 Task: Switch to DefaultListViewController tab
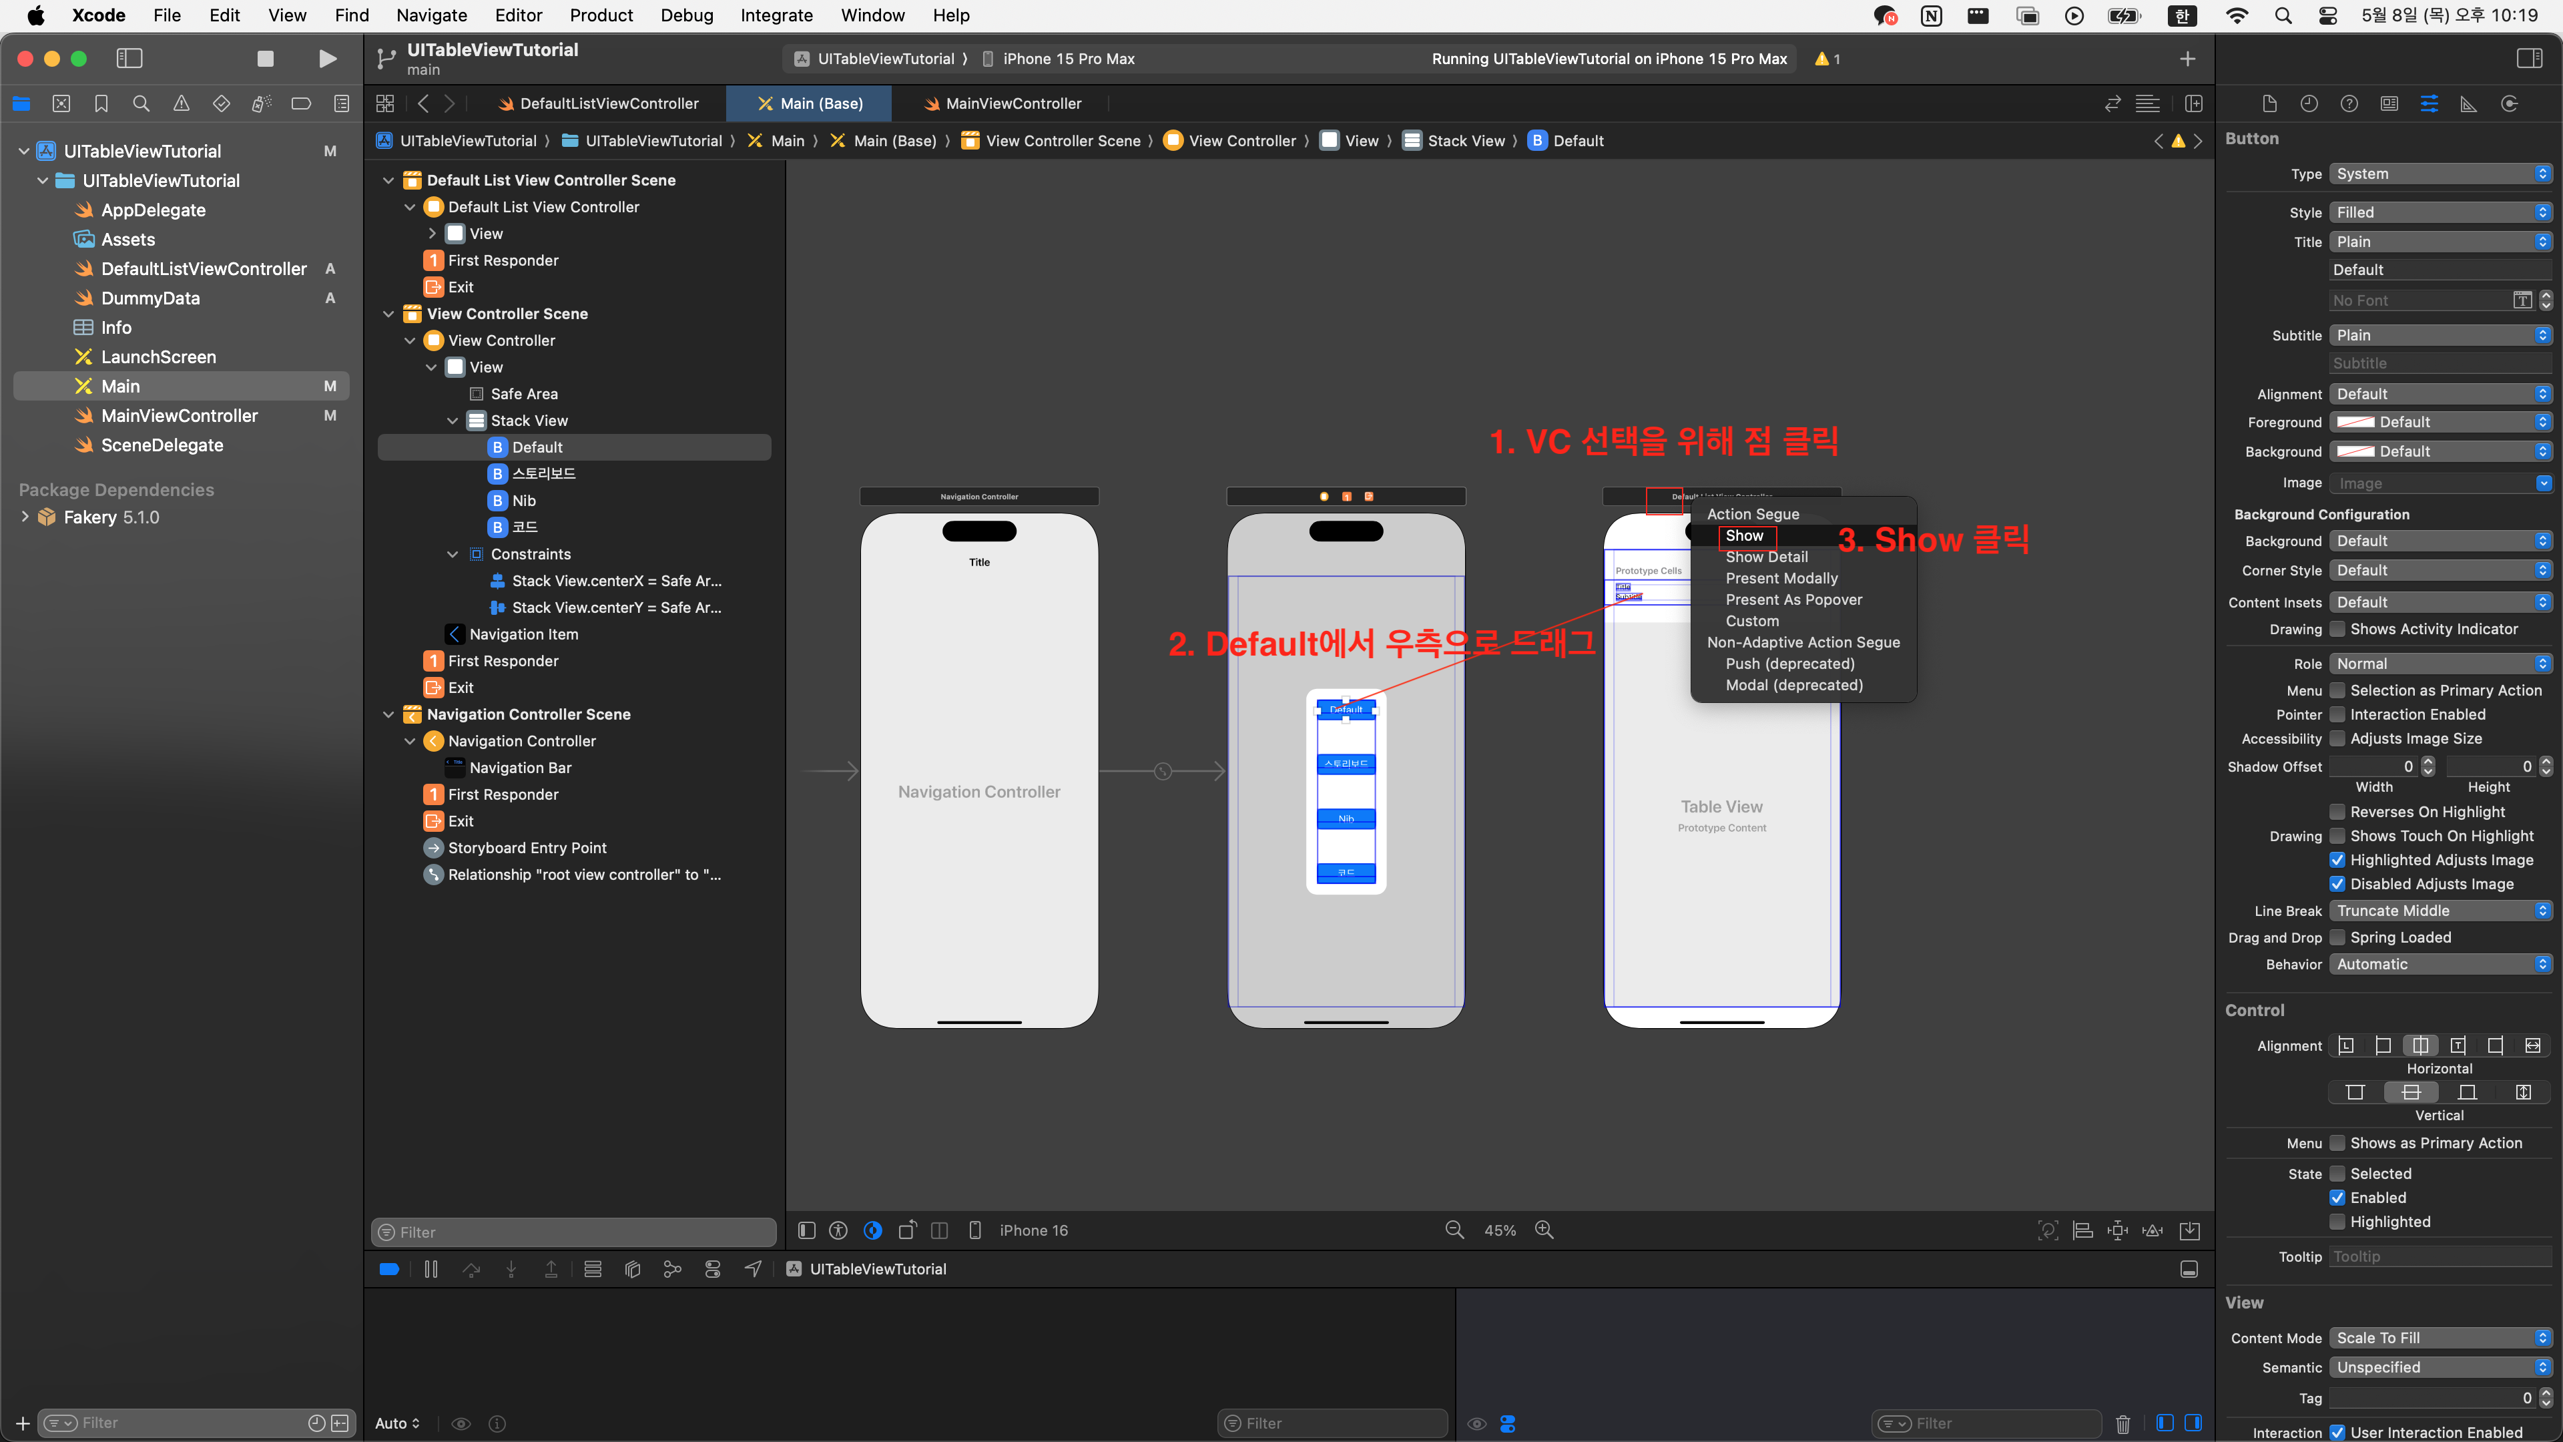click(599, 103)
